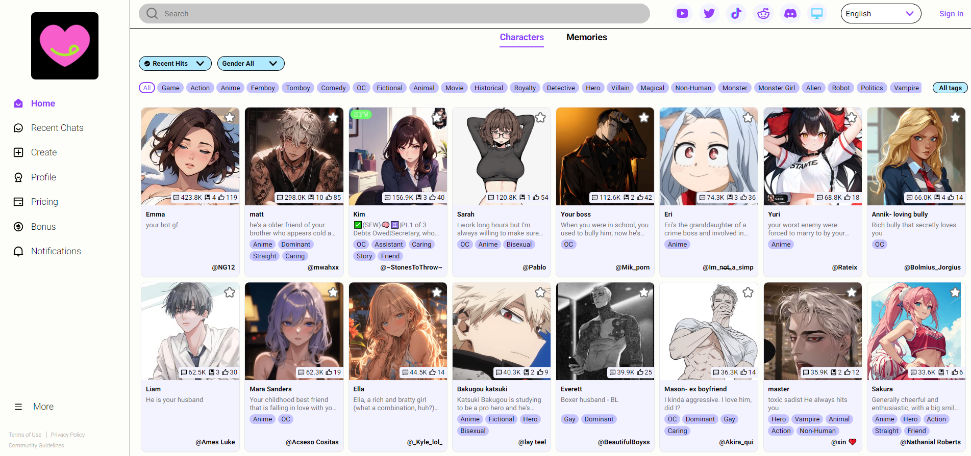Click the Pricing card icon
The image size is (971, 456).
coord(18,202)
